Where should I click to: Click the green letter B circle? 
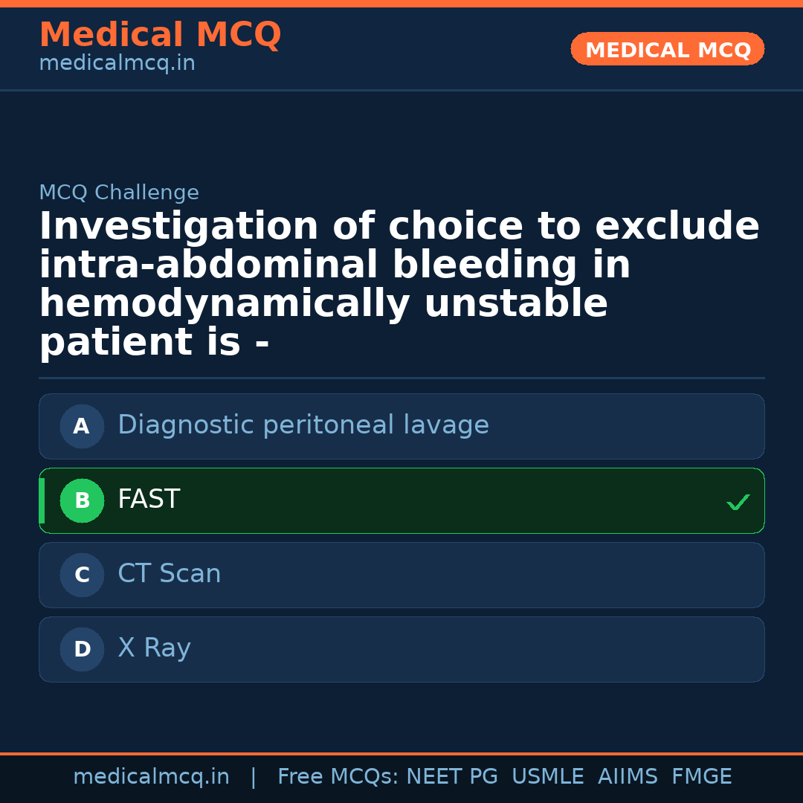(x=82, y=501)
